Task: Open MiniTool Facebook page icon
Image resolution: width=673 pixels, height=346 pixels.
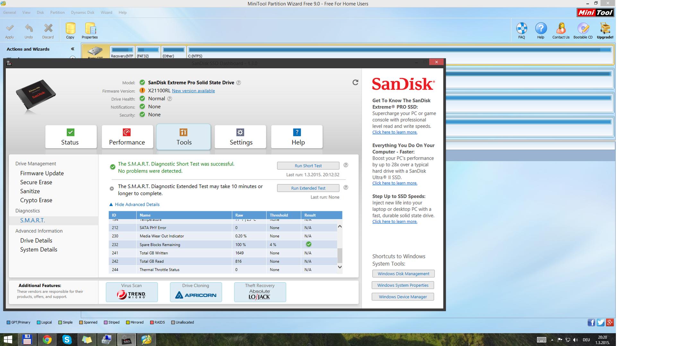Action: click(591, 323)
